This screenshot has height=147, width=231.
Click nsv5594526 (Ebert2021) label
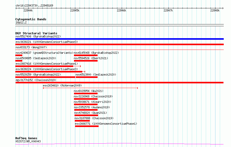pyautogui.click(x=91, y=58)
